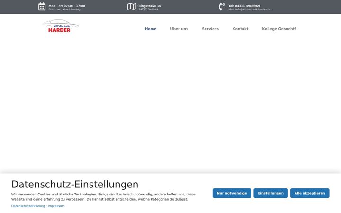Open the Services menu item
This screenshot has height=213, width=341.
[210, 29]
